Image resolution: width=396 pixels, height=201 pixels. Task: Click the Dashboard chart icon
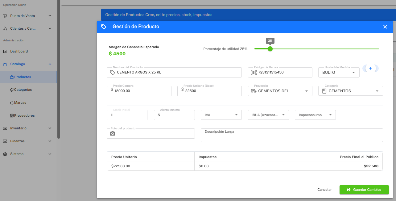point(5,51)
